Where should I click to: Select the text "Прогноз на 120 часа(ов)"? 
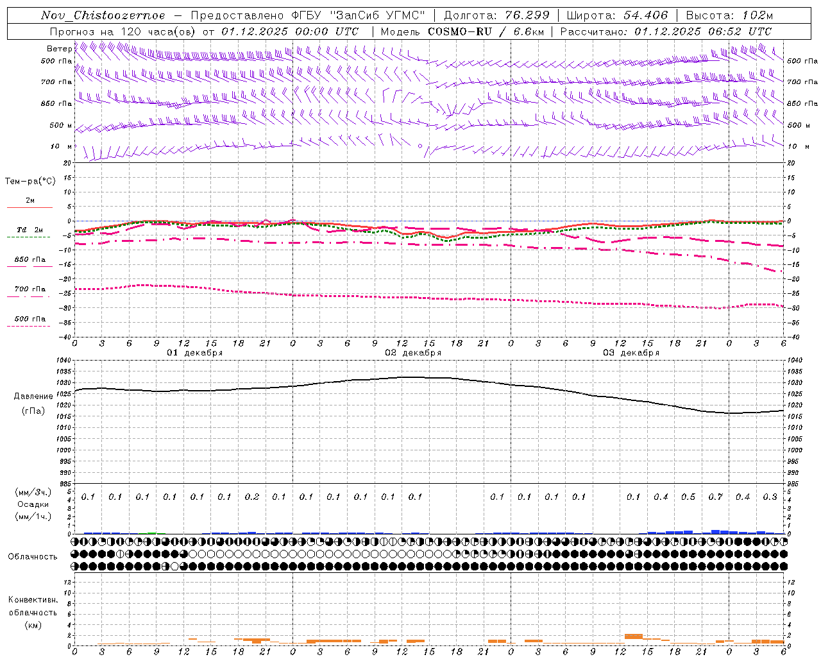(x=124, y=31)
